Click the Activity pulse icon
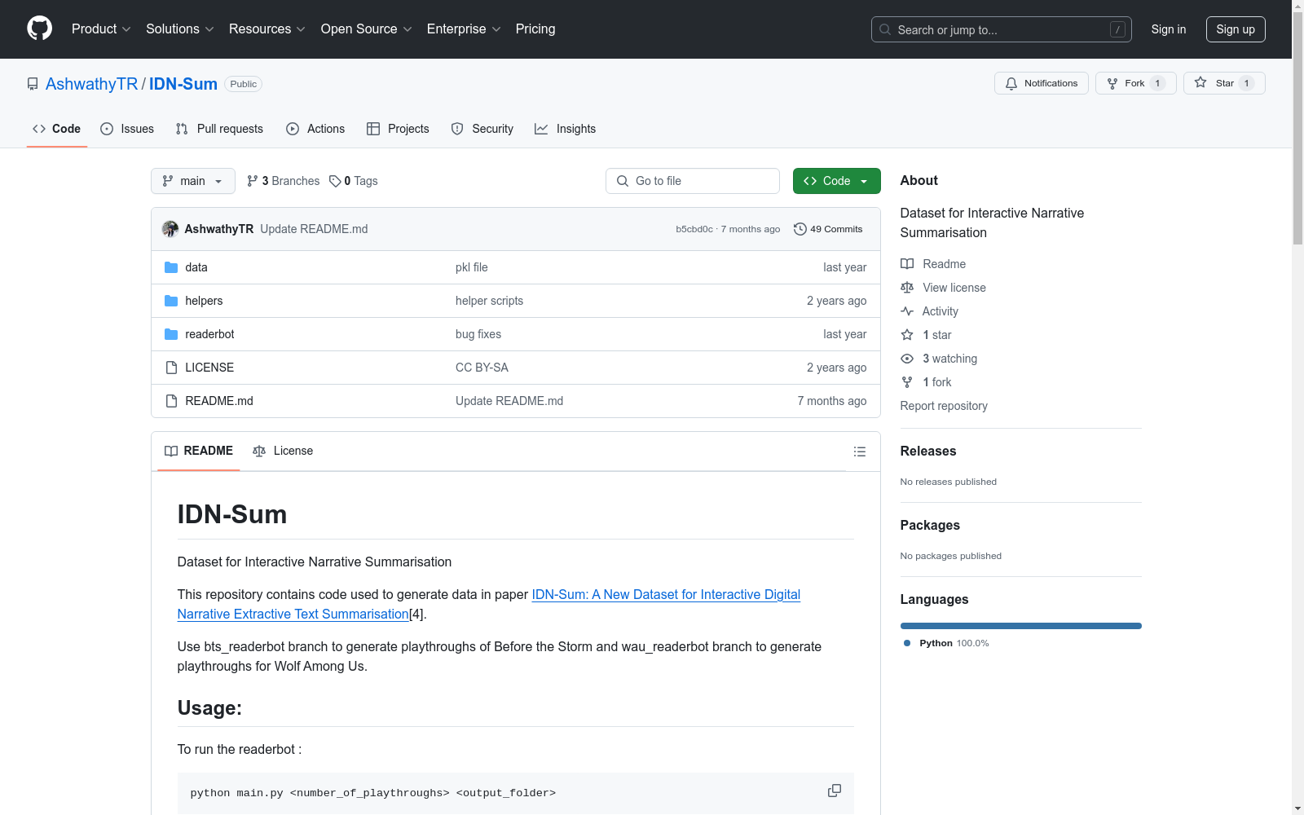This screenshot has height=815, width=1304. click(907, 311)
